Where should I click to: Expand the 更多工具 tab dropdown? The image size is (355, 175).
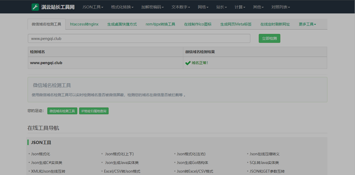click(x=307, y=24)
